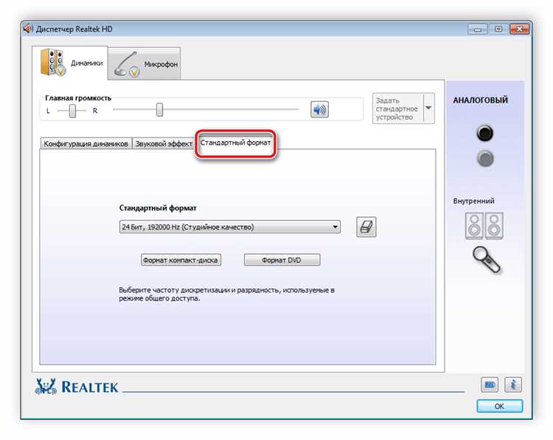Open the information icon near OK

[513, 385]
